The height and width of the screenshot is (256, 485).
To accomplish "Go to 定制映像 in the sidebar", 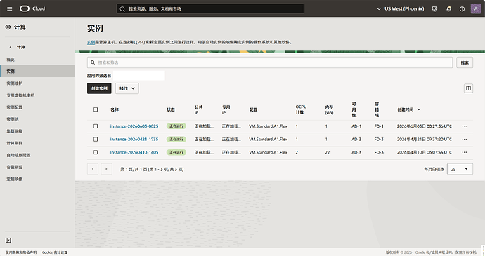I will point(15,179).
